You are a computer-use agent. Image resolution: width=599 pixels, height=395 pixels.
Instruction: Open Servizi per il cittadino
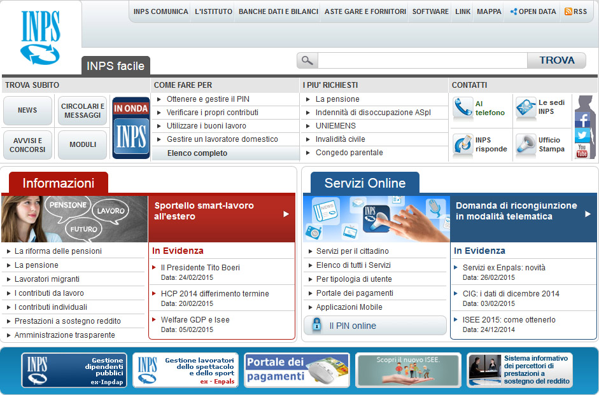click(x=352, y=251)
